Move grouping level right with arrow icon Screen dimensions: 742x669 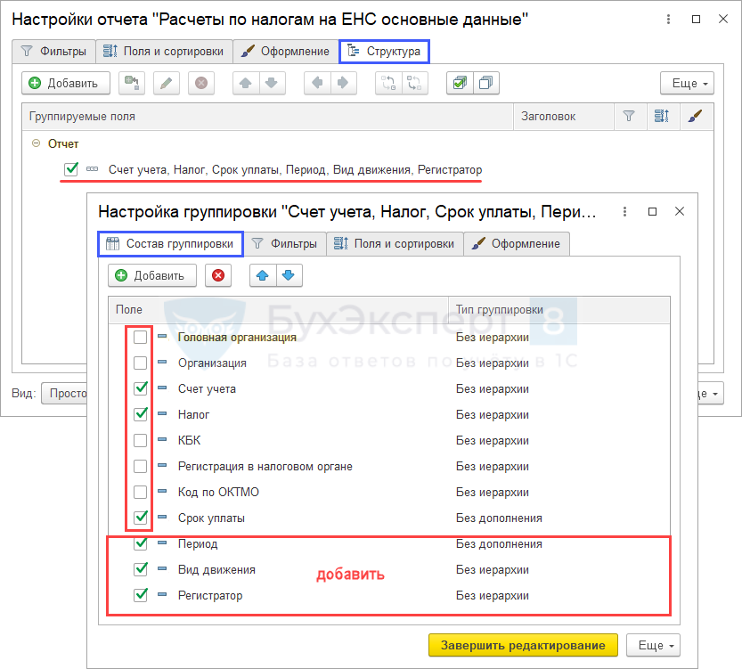[343, 83]
